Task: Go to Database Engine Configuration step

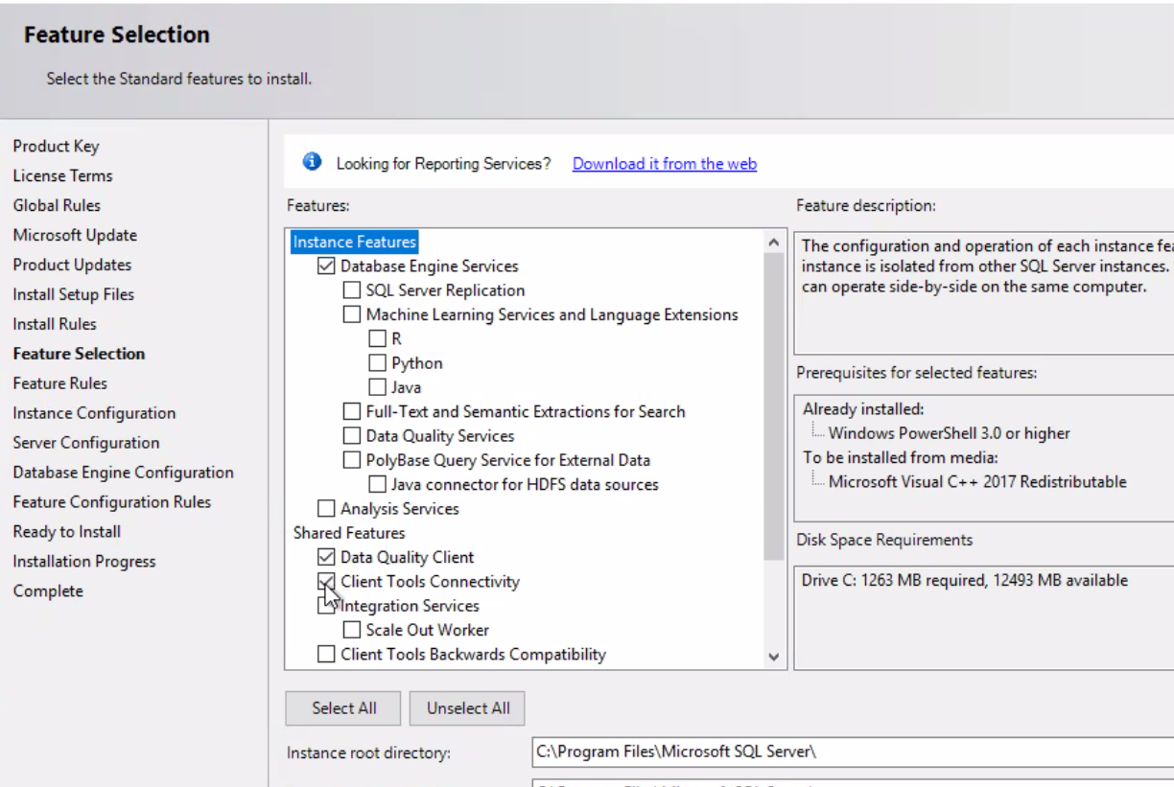Action: pyautogui.click(x=123, y=472)
